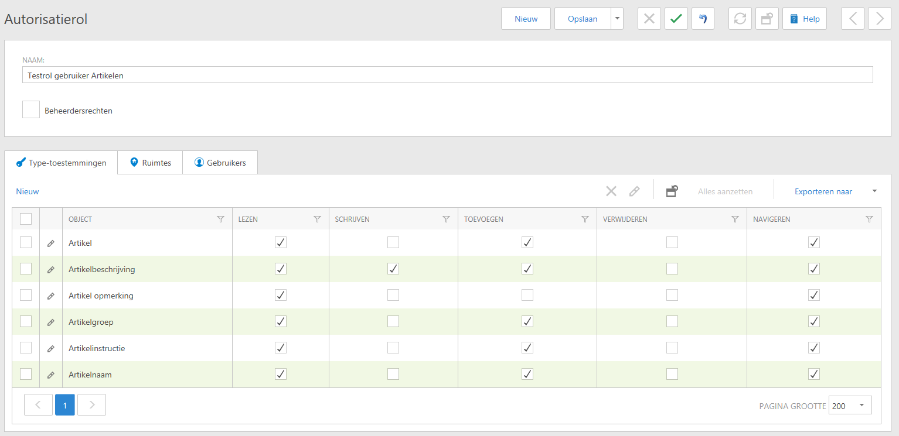Switch to the Ruimtes tab
899x436 pixels.
150,163
